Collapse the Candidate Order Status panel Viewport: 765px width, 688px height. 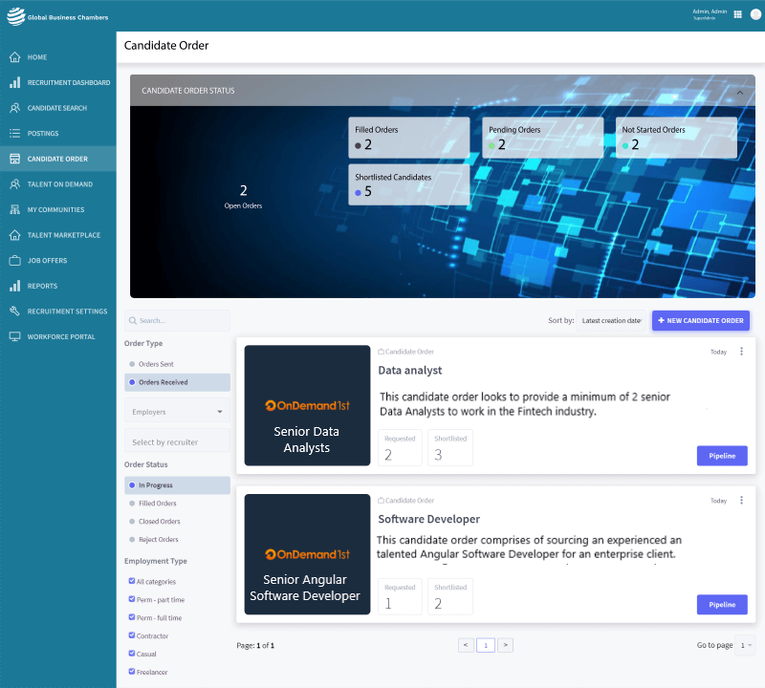pos(739,93)
